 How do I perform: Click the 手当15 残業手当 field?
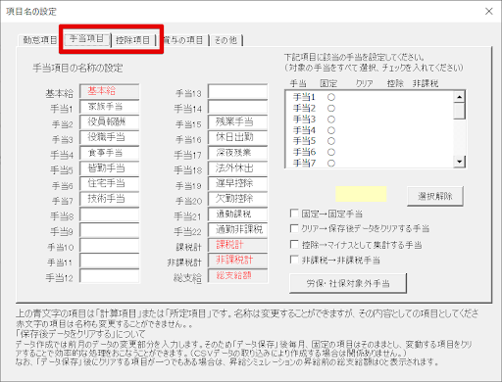tap(237, 121)
